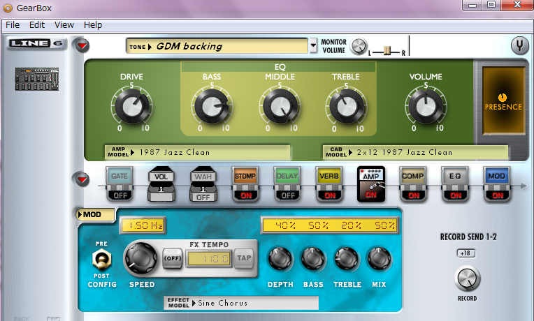Click the MOD panel BASS knob
This screenshot has width=534, height=321.
pyautogui.click(x=313, y=259)
